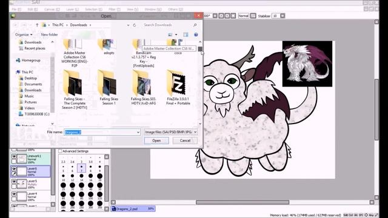Toggle the lower checkbox on Layer5
Screen dimensions: 388x218
[x=14, y=187]
